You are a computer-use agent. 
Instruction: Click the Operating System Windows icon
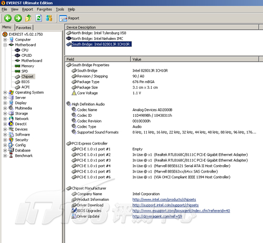[11, 93]
